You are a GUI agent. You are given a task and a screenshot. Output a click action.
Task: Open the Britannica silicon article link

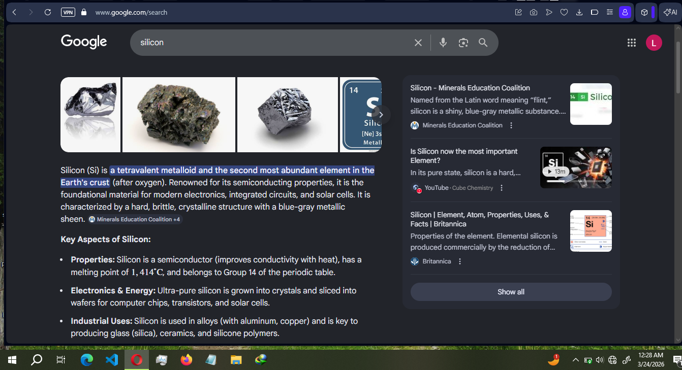tap(479, 219)
